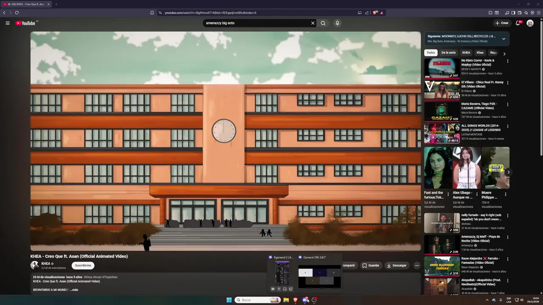Screen dimensions: 543x305
Task: Open the KHEA channel avatar
Action: [34, 265]
